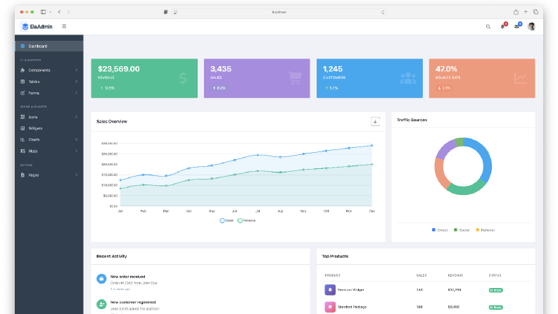This screenshot has height=314, width=558.
Task: Expand Pages submenu chevron
Action: click(x=77, y=175)
